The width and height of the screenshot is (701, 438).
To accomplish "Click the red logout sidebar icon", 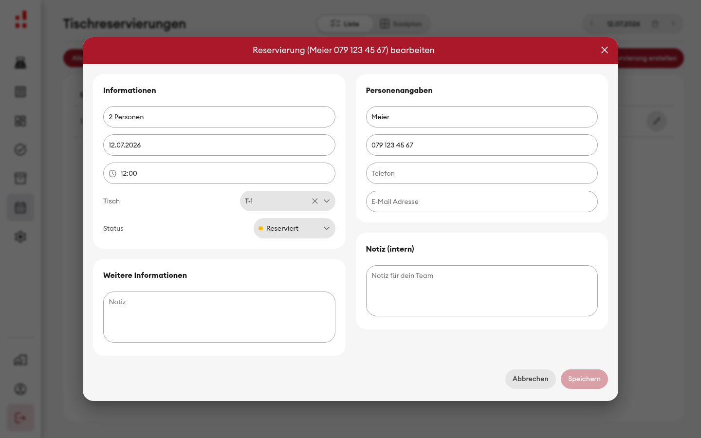I will [20, 418].
